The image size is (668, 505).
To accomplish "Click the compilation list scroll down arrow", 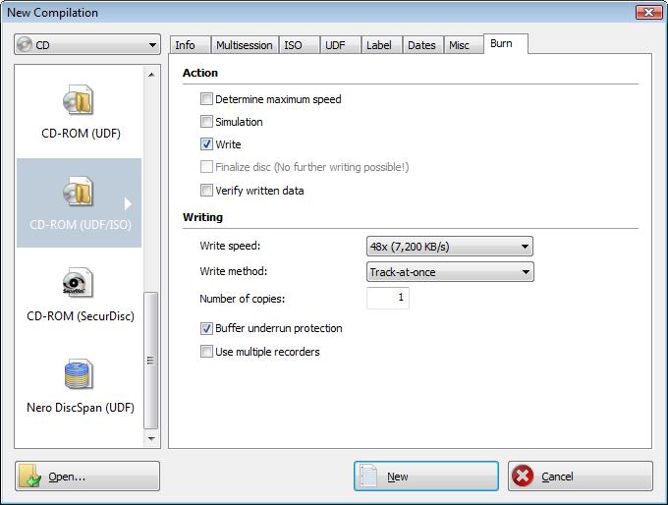I will pos(151,438).
